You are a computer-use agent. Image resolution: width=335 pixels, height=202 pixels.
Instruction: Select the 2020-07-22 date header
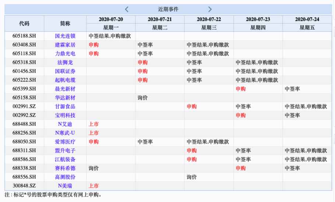pos(209,19)
